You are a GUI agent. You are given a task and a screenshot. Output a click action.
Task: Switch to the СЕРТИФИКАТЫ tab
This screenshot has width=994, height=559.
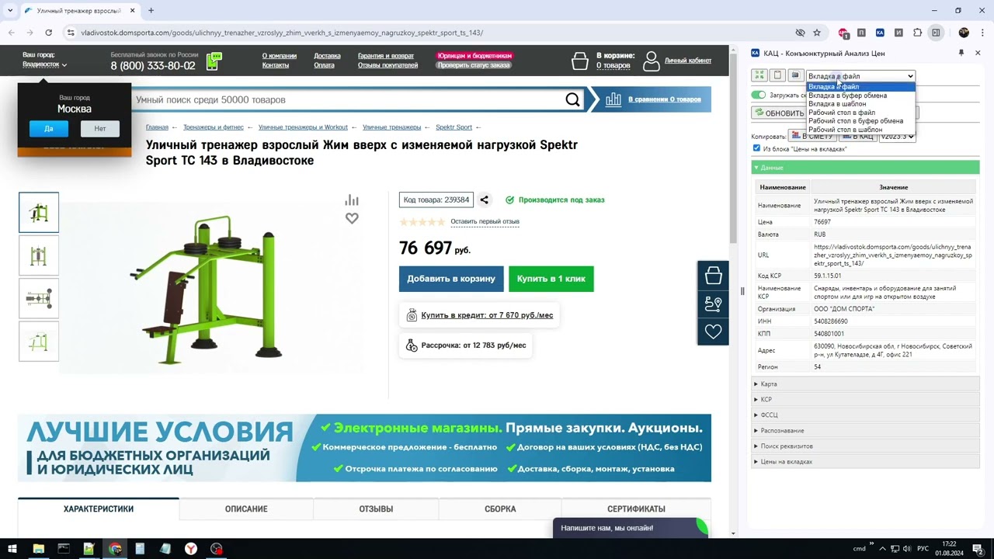click(636, 509)
